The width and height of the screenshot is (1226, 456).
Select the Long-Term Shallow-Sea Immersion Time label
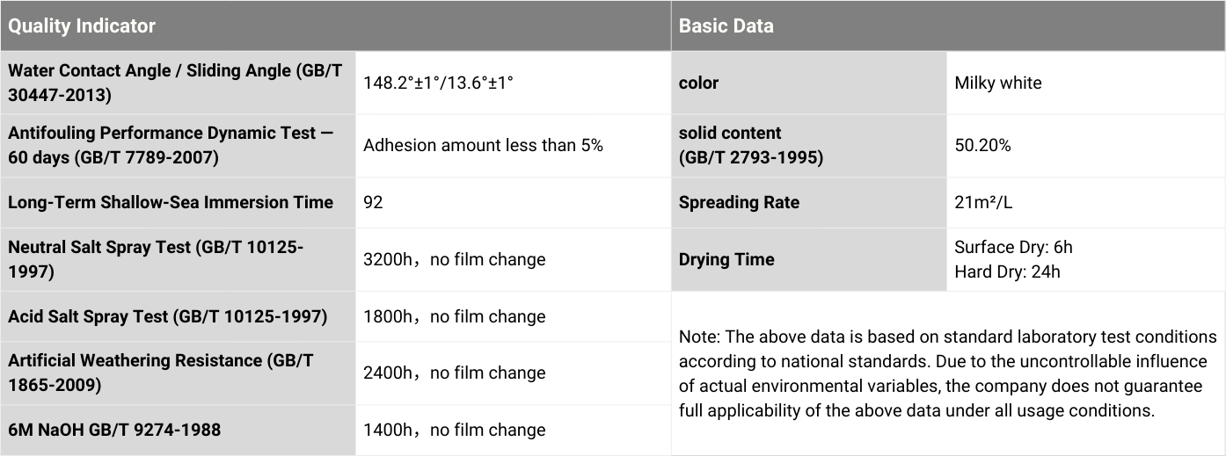click(x=171, y=202)
